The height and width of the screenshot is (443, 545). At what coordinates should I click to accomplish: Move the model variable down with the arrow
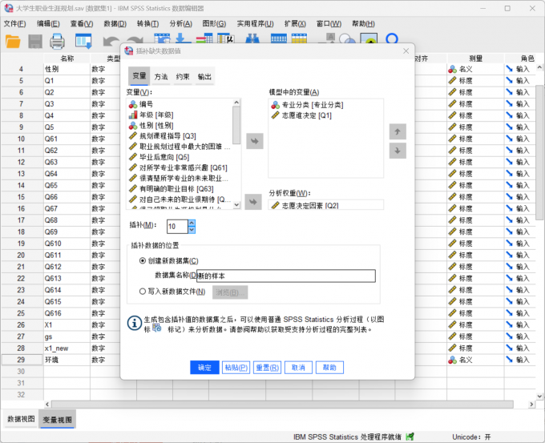[398, 151]
